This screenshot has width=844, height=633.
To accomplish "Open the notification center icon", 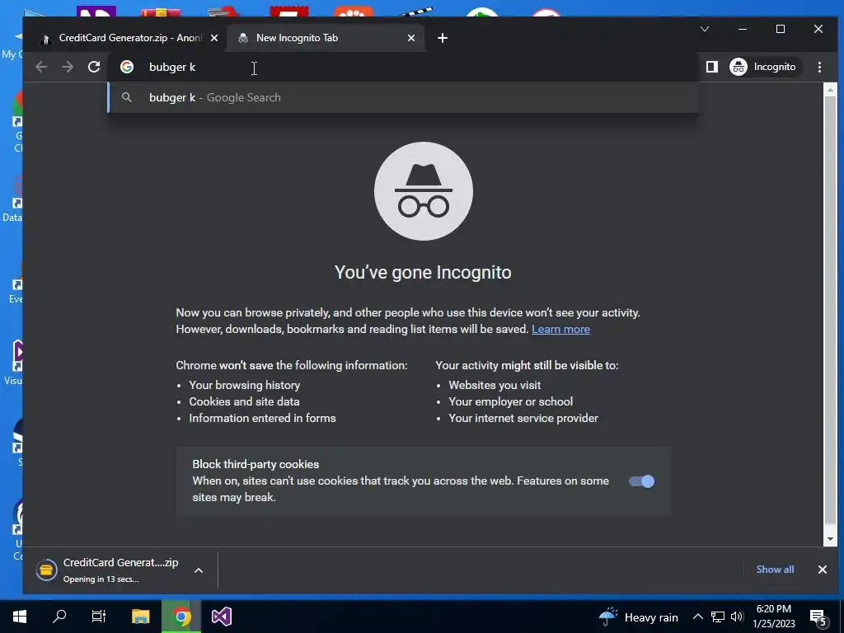I will 818,617.
